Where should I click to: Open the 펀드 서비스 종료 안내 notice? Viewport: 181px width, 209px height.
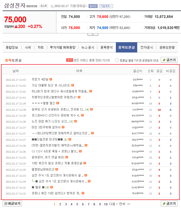pos(92,60)
